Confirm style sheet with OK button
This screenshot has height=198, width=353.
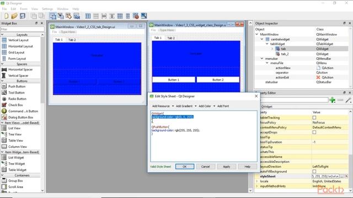pos(185,167)
